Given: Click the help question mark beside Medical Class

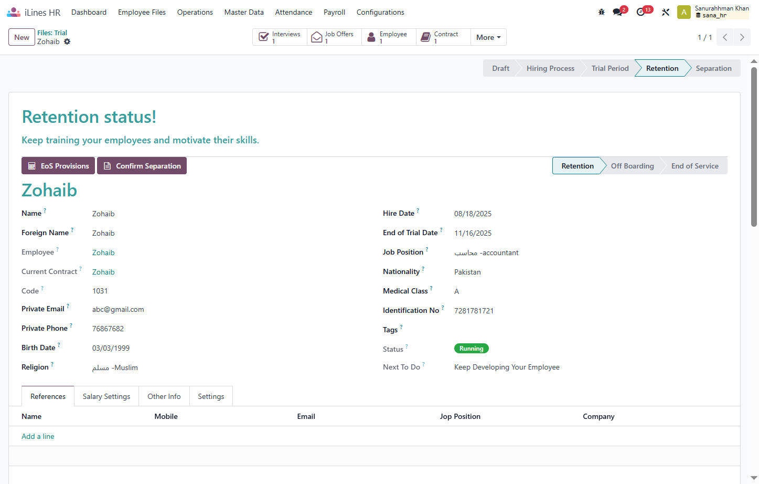Looking at the screenshot, I should [431, 288].
